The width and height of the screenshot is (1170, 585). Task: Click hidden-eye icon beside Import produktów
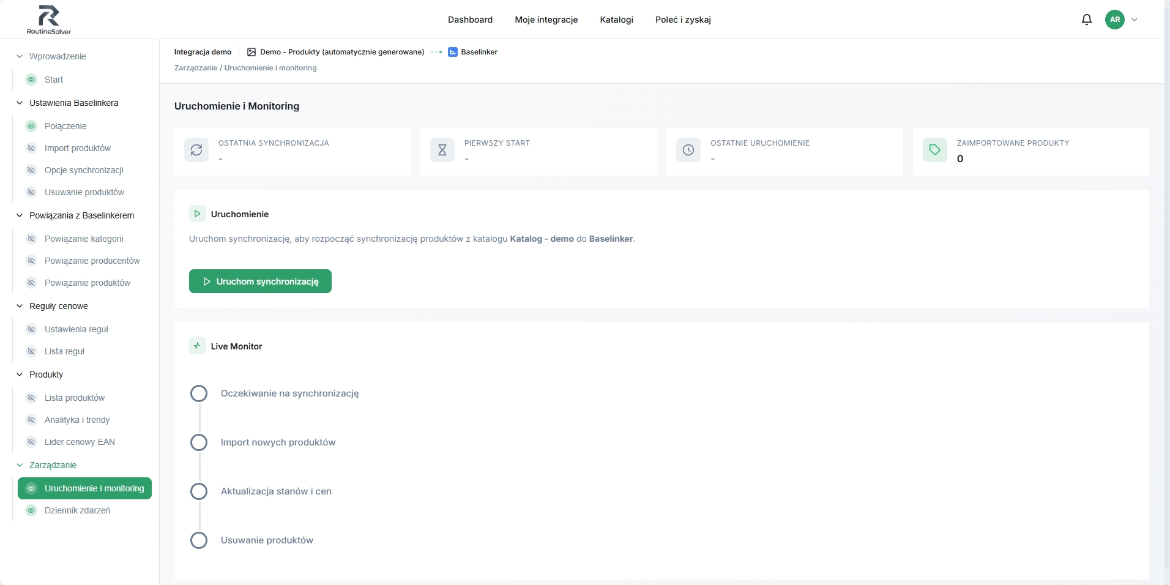point(31,148)
